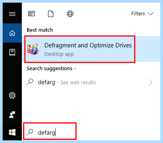
Task: Expand the hamburger menu in sidebar
Action: click(12, 14)
